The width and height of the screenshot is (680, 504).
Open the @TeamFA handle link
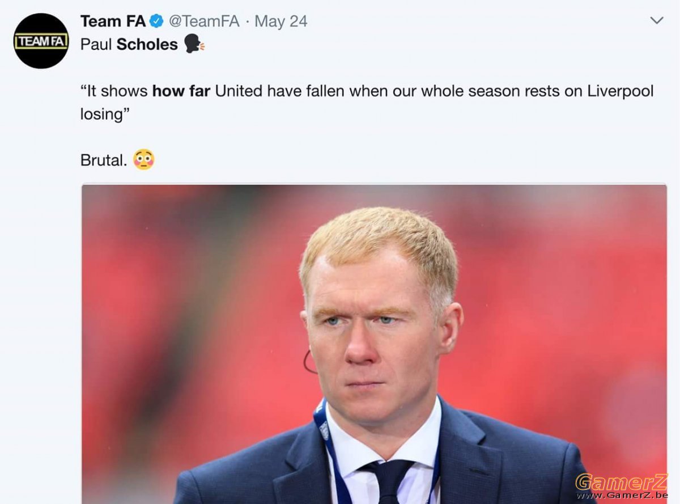[x=204, y=22]
